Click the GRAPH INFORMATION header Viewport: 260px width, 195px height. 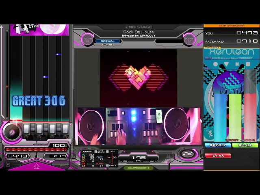pyautogui.click(x=232, y=26)
